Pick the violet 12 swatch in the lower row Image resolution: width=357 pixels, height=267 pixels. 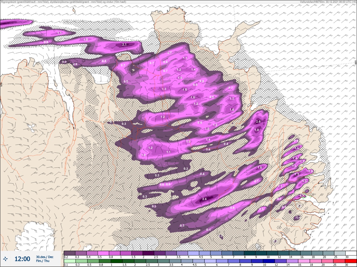281,261
